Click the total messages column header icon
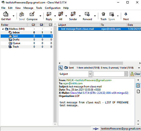The width and height of the screenshot is (141, 131). [x=50, y=25]
